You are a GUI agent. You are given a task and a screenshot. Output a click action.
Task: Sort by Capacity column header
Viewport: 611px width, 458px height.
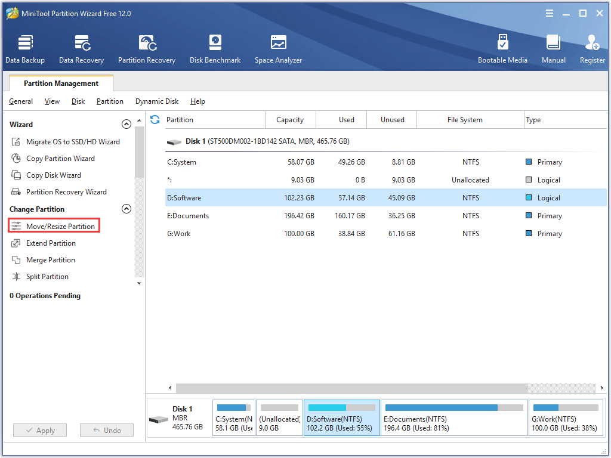pos(291,119)
